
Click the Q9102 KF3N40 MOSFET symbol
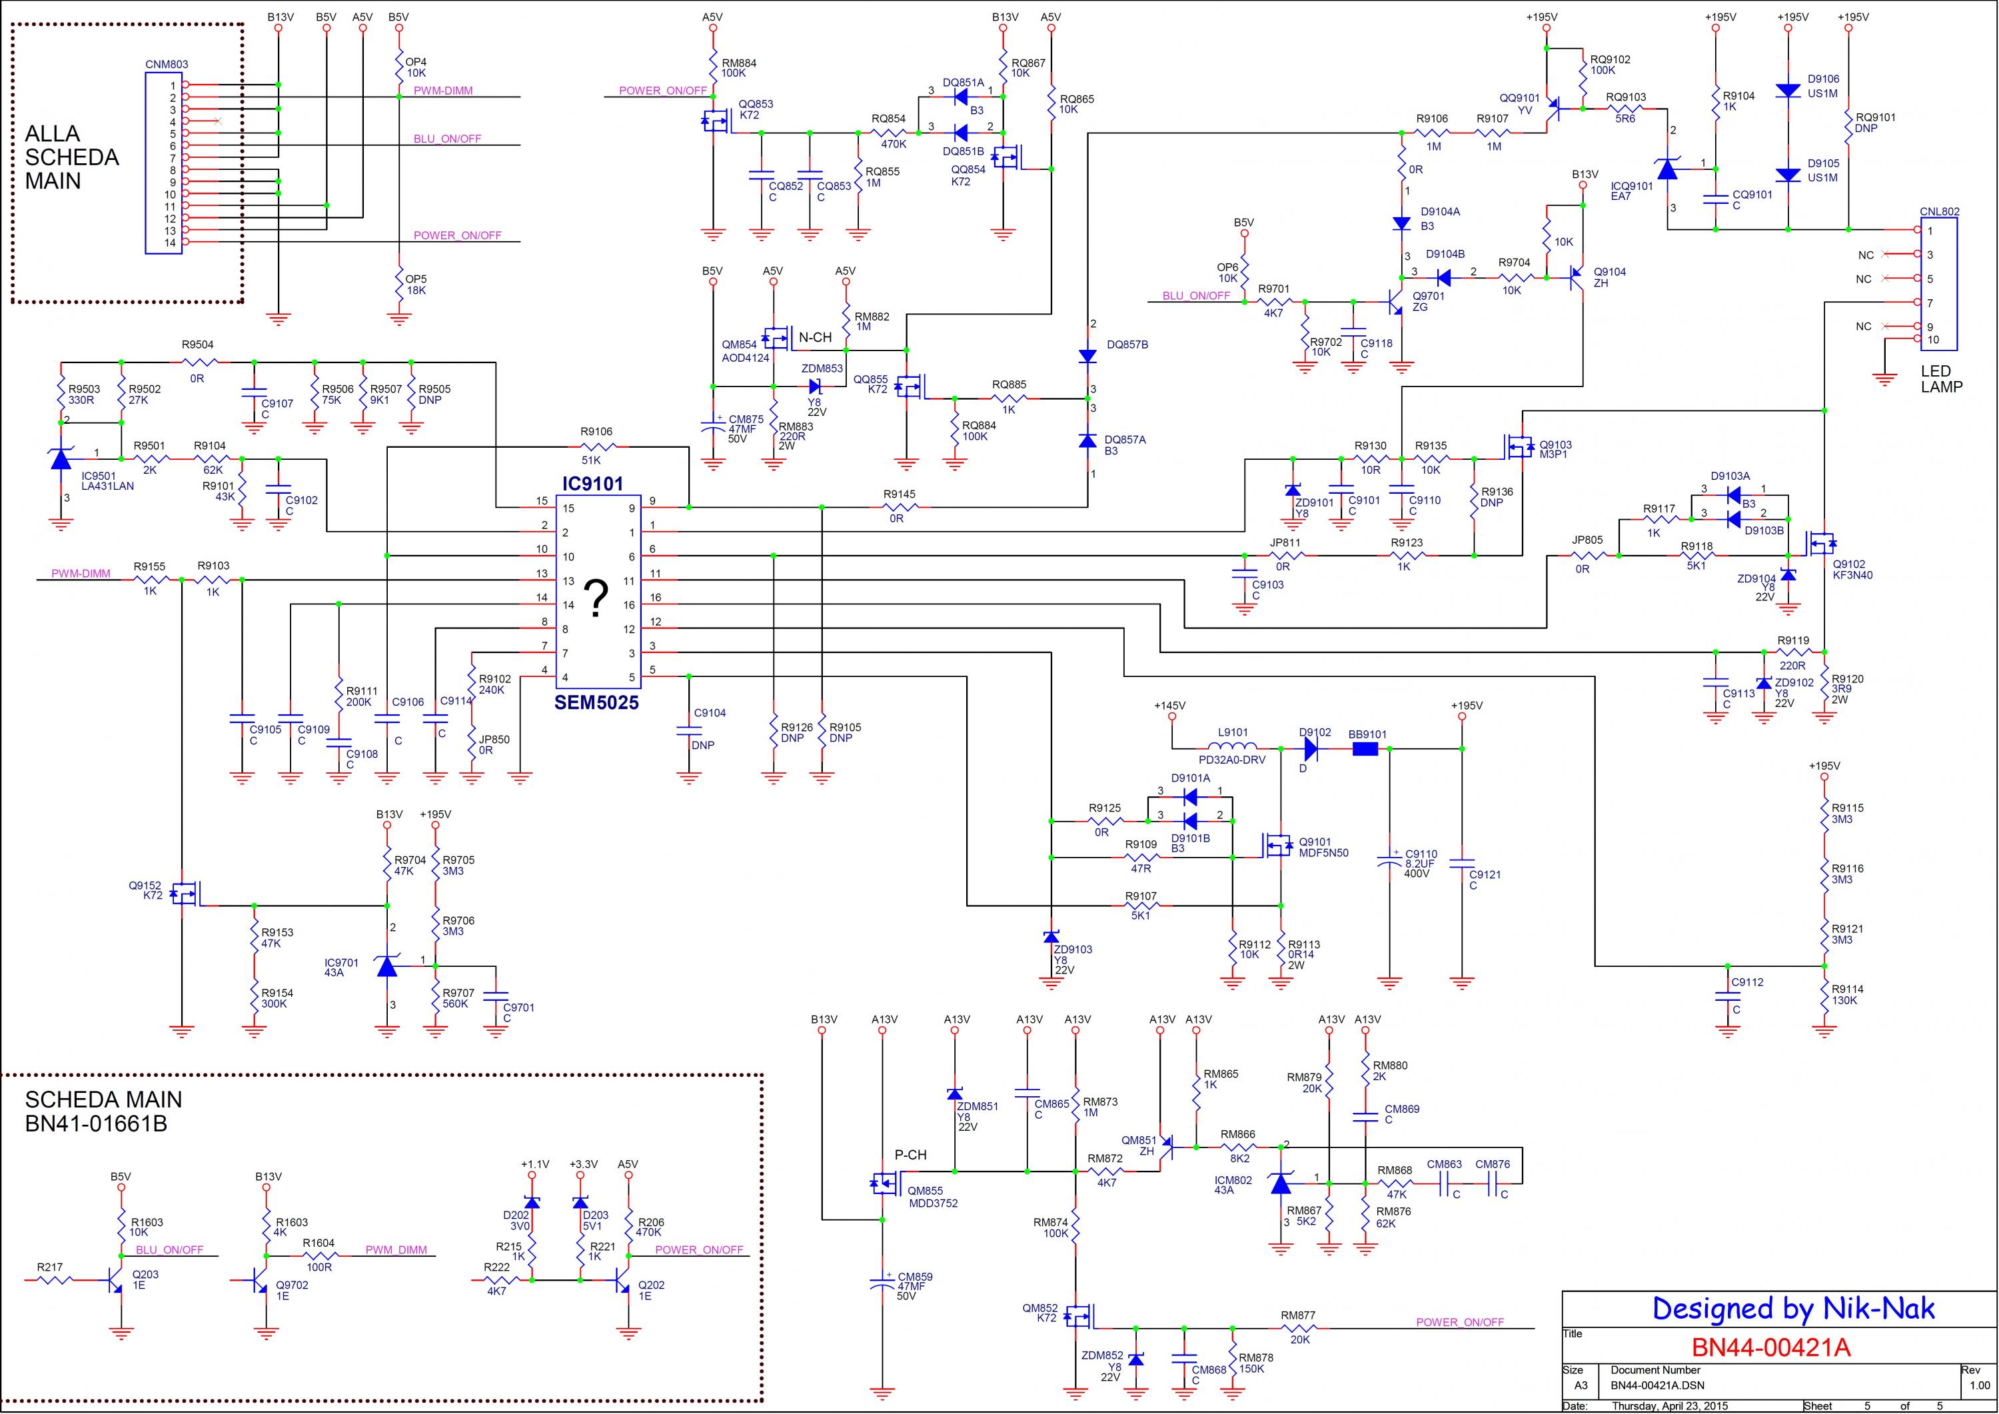(x=1821, y=544)
